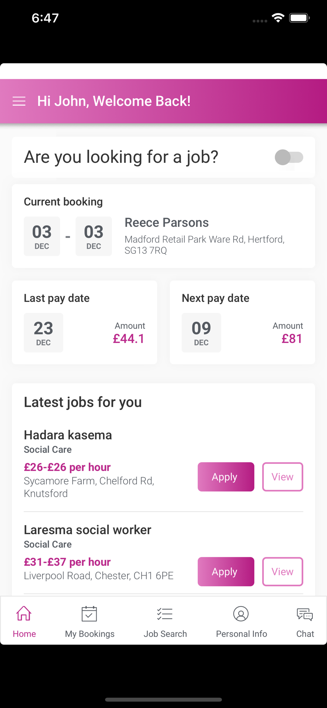Select the Hadara kasema job title
Viewport: 327px width, 708px height.
pos(68,435)
